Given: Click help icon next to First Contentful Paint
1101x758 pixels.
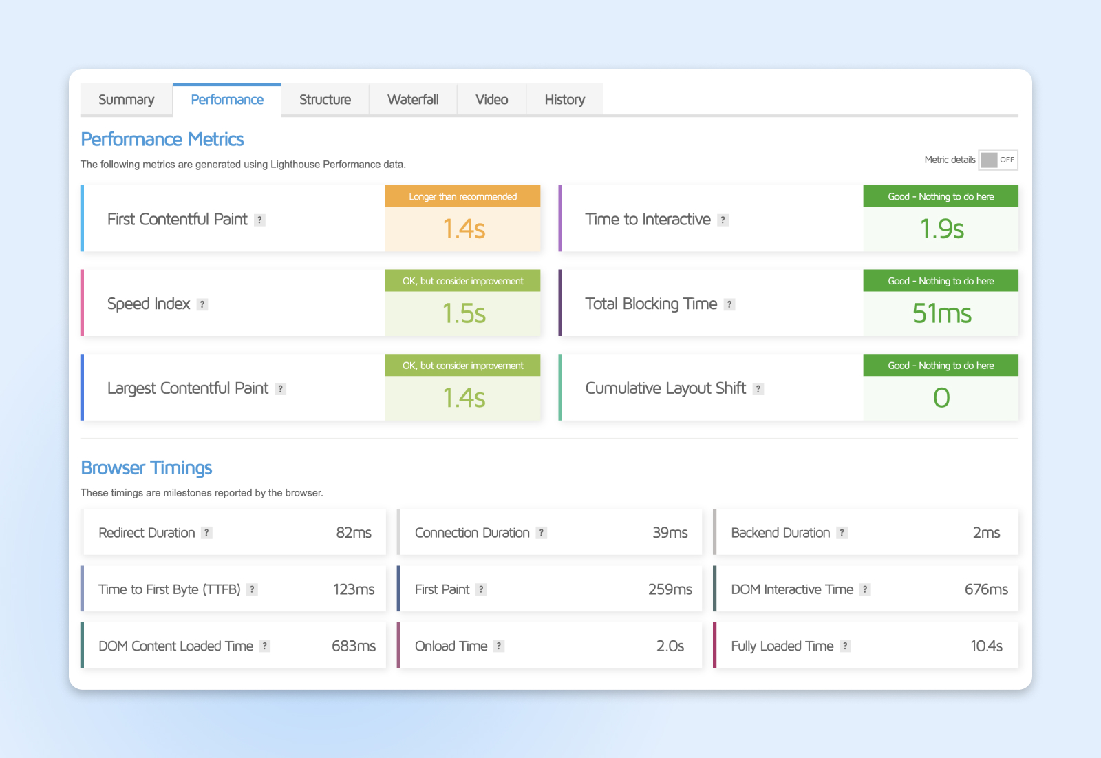Looking at the screenshot, I should coord(259,220).
